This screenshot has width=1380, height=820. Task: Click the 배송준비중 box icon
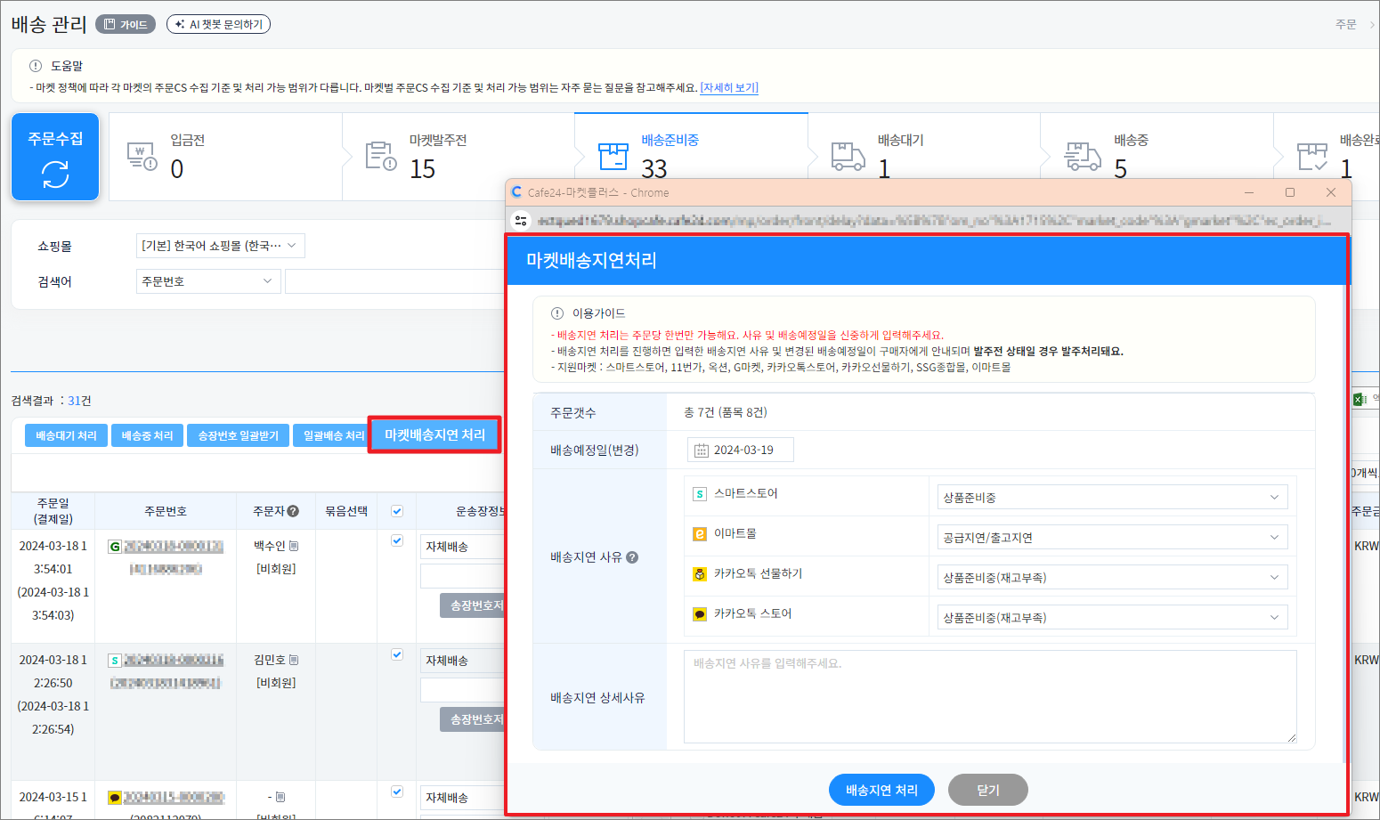[x=613, y=156]
